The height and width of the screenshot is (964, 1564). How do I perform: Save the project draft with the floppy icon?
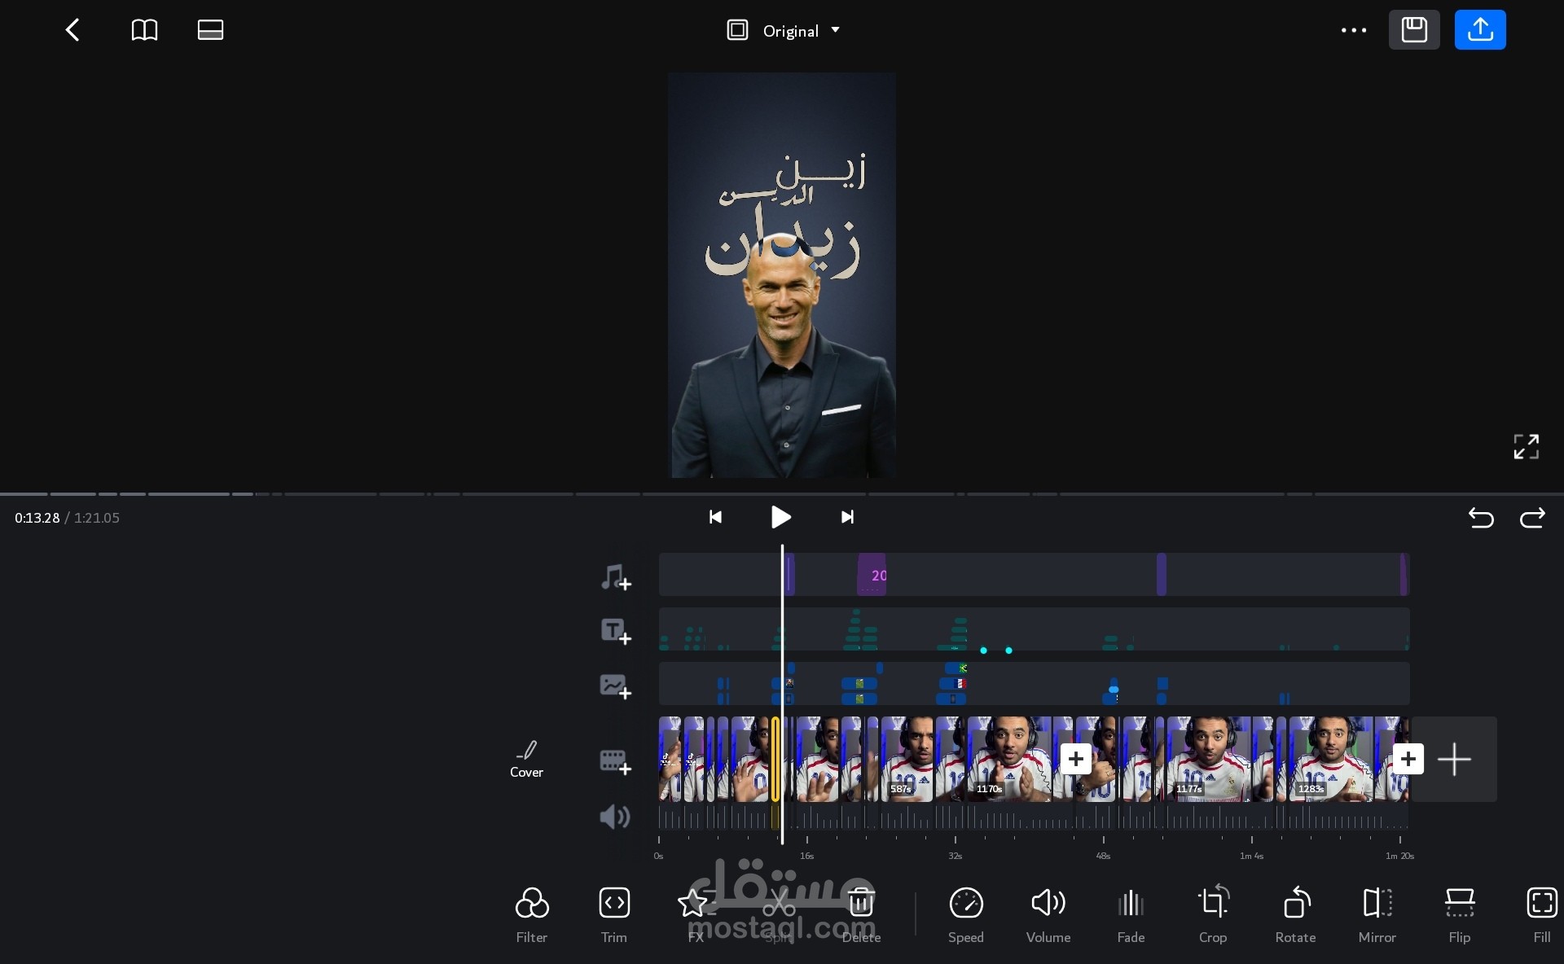[x=1414, y=30]
